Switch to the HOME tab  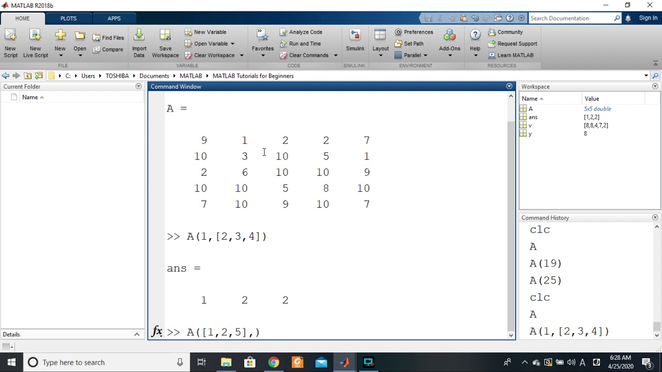click(22, 19)
